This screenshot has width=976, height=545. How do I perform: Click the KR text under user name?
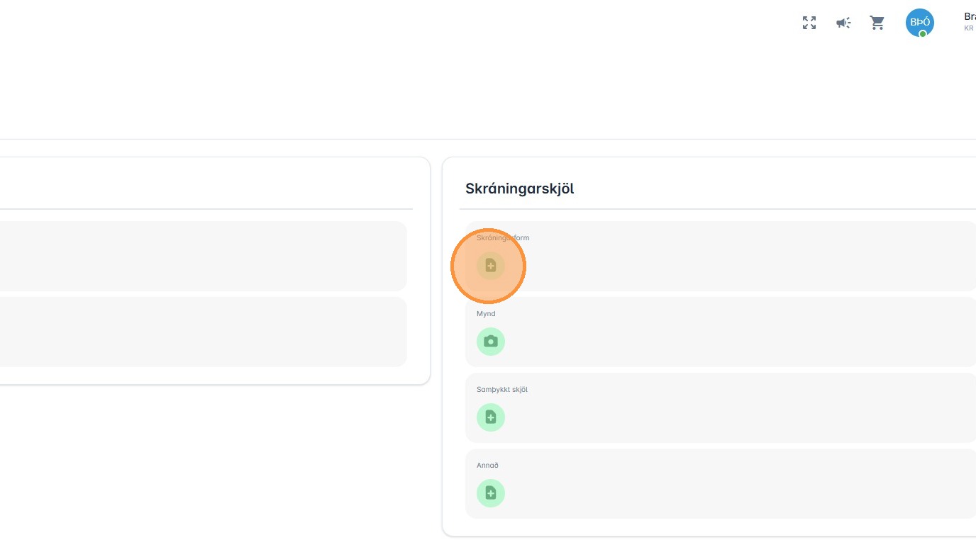coord(968,28)
